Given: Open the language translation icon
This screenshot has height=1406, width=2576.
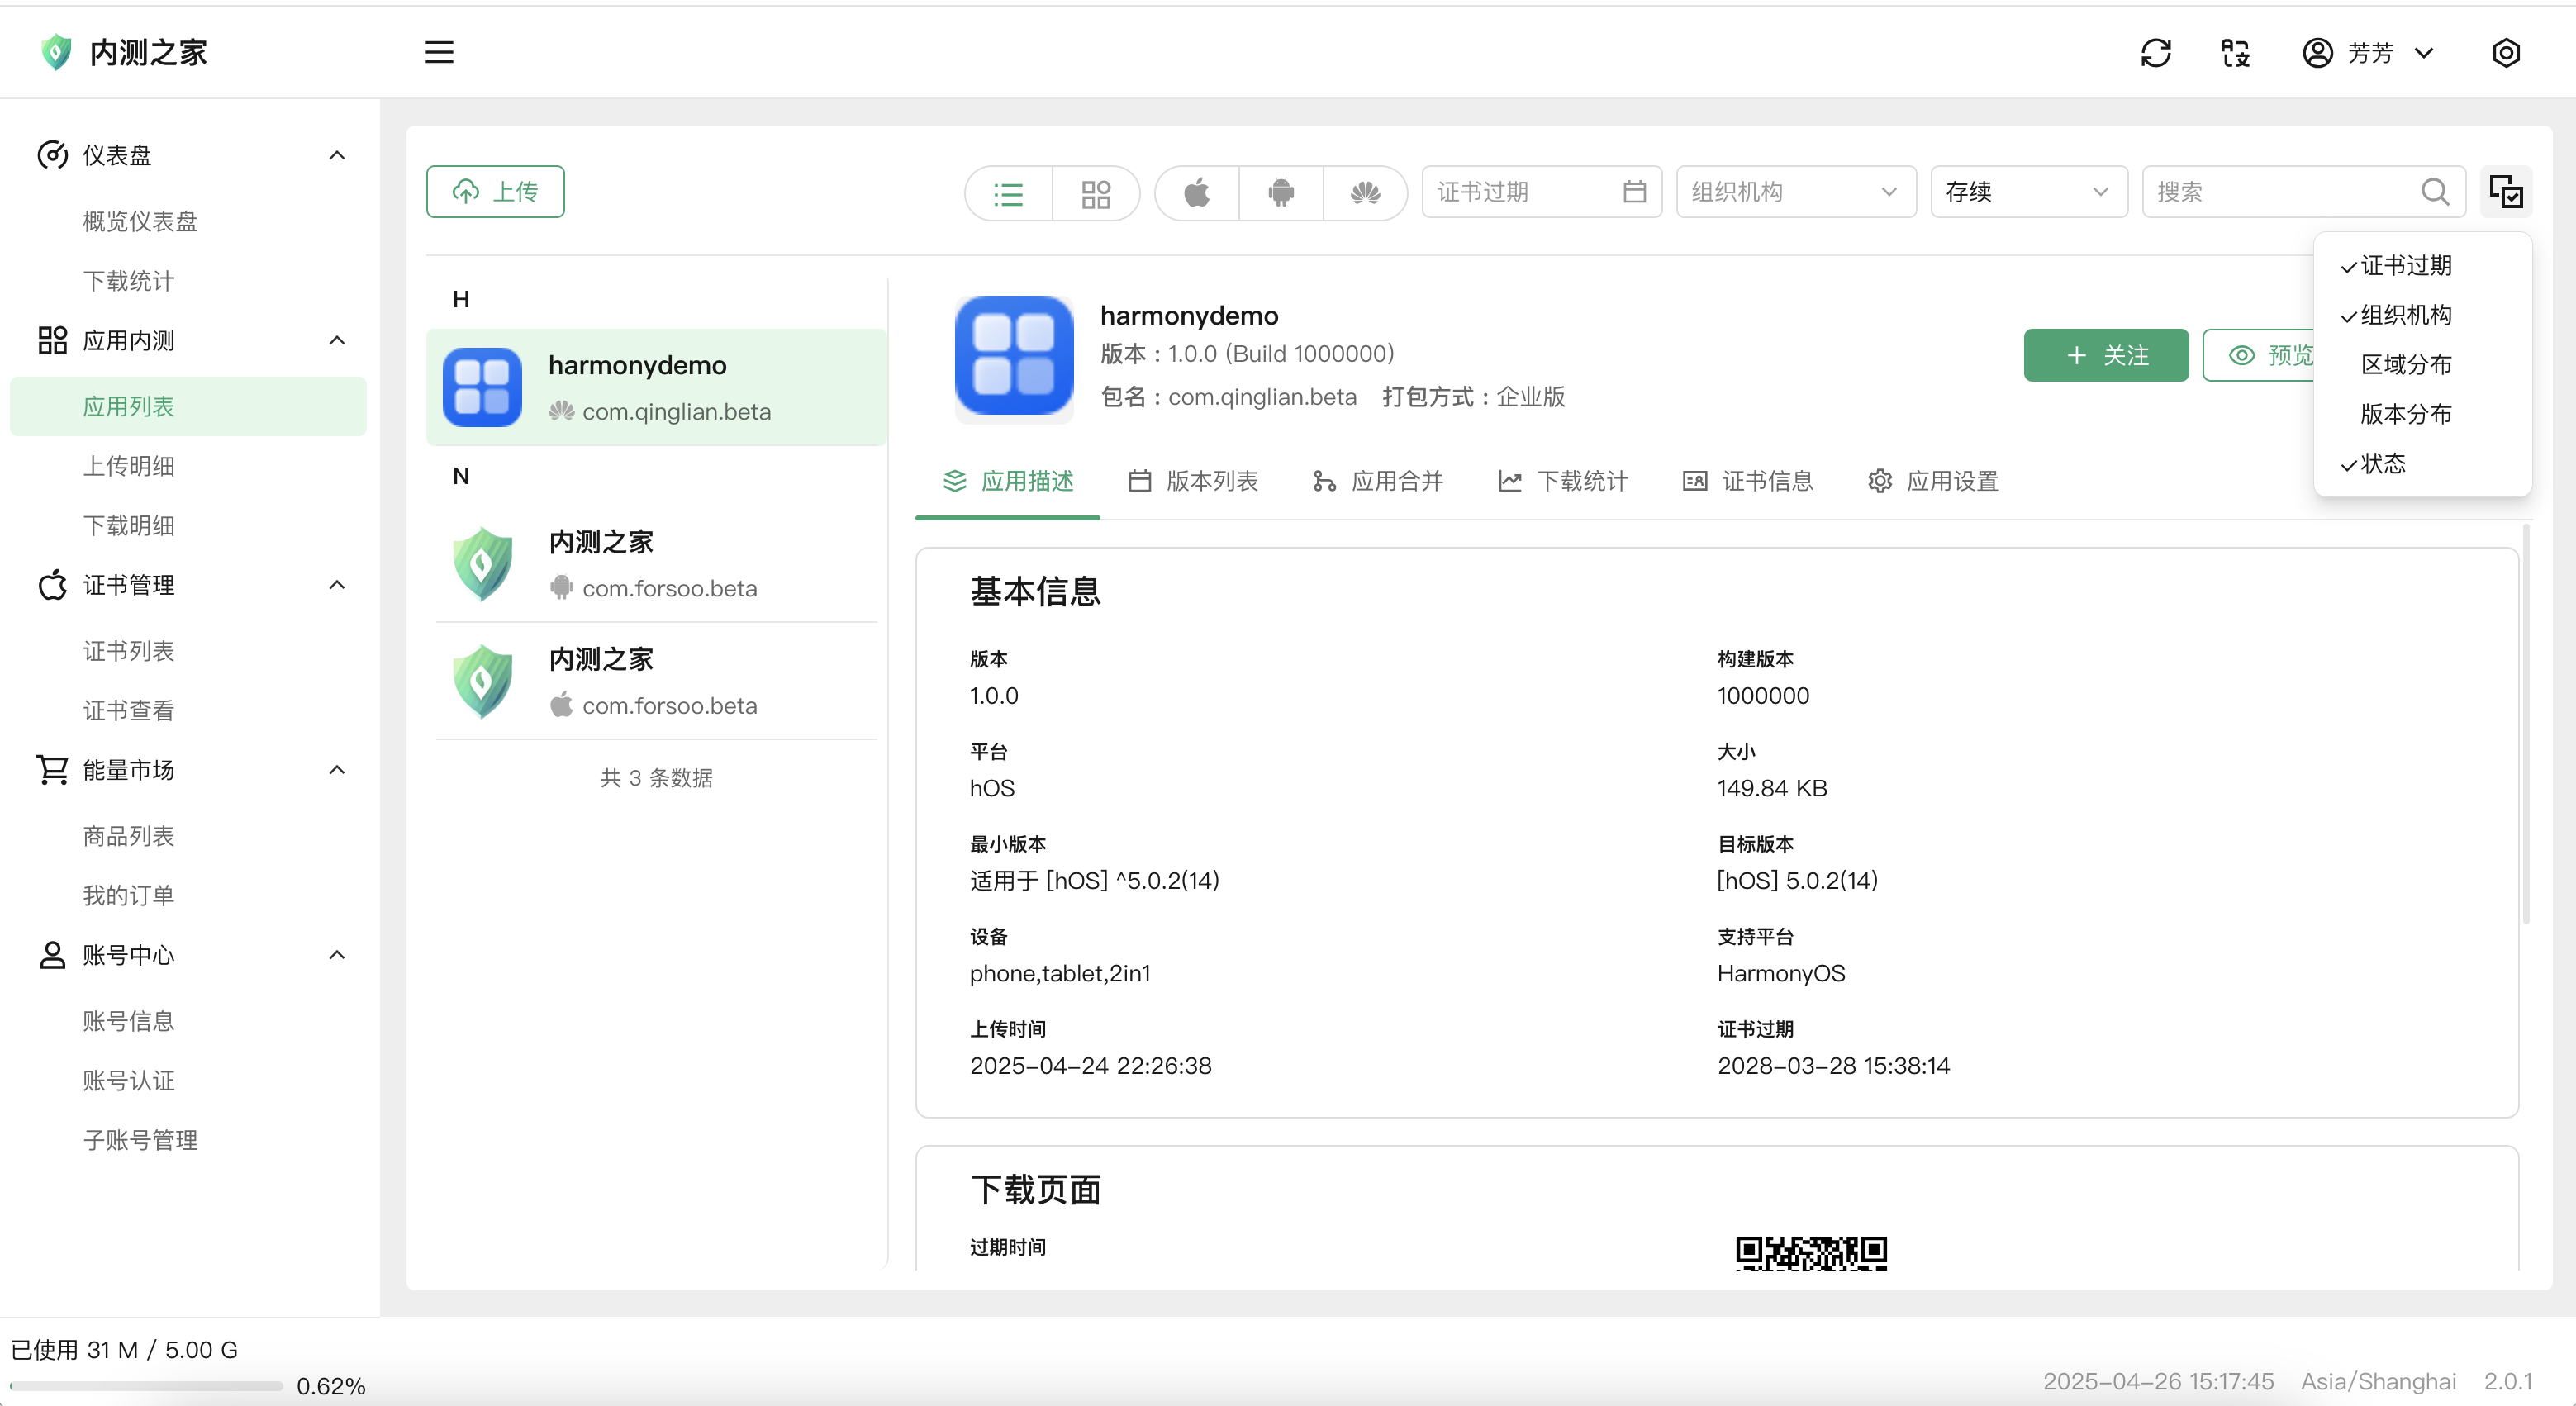Looking at the screenshot, I should 2235,52.
